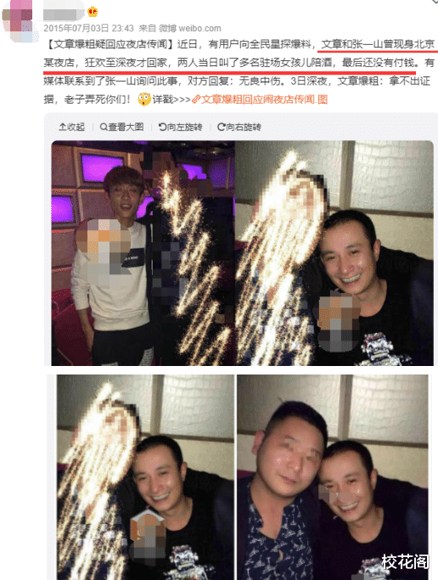Screen dimensions: 438x580
Task: Select the 向左旋转 text label
Action: (184, 127)
